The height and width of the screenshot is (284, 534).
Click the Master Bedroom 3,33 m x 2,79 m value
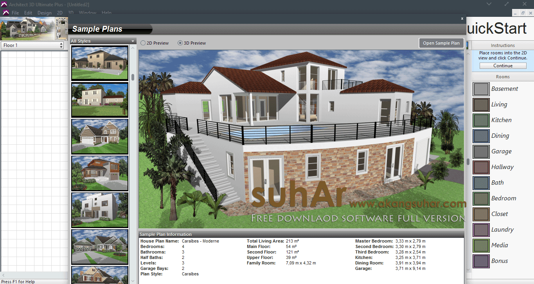pos(410,241)
